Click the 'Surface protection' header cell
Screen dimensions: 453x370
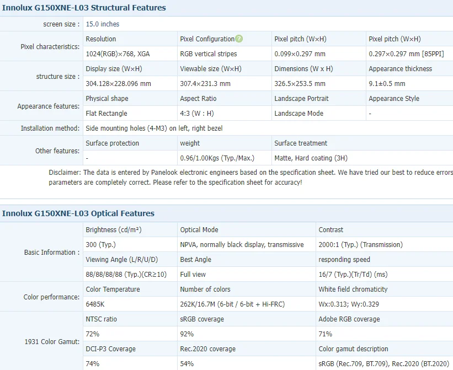point(113,143)
